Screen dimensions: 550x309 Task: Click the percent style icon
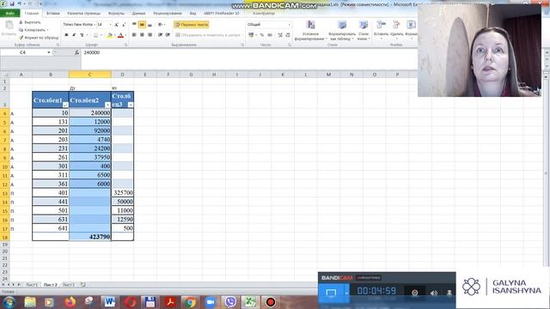click(x=261, y=35)
